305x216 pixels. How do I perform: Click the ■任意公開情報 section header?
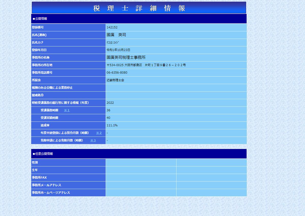tap(139, 154)
